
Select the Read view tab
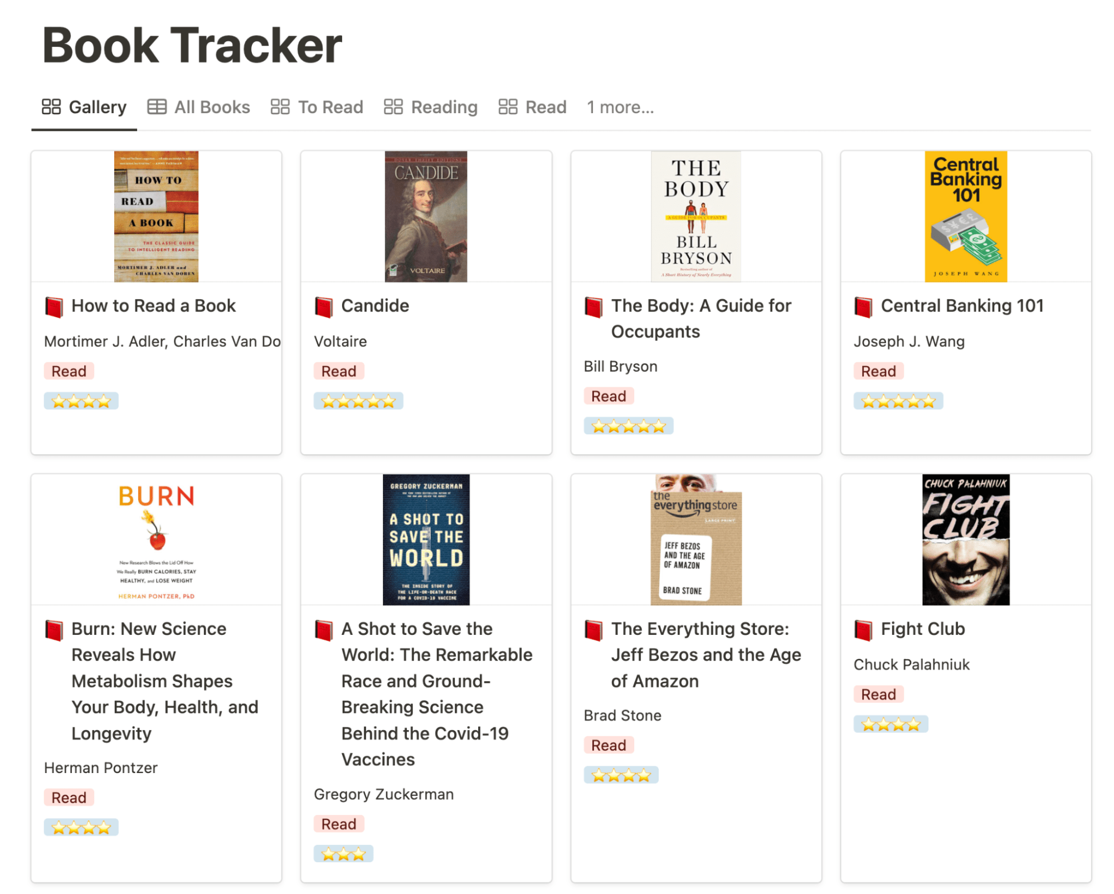click(532, 107)
